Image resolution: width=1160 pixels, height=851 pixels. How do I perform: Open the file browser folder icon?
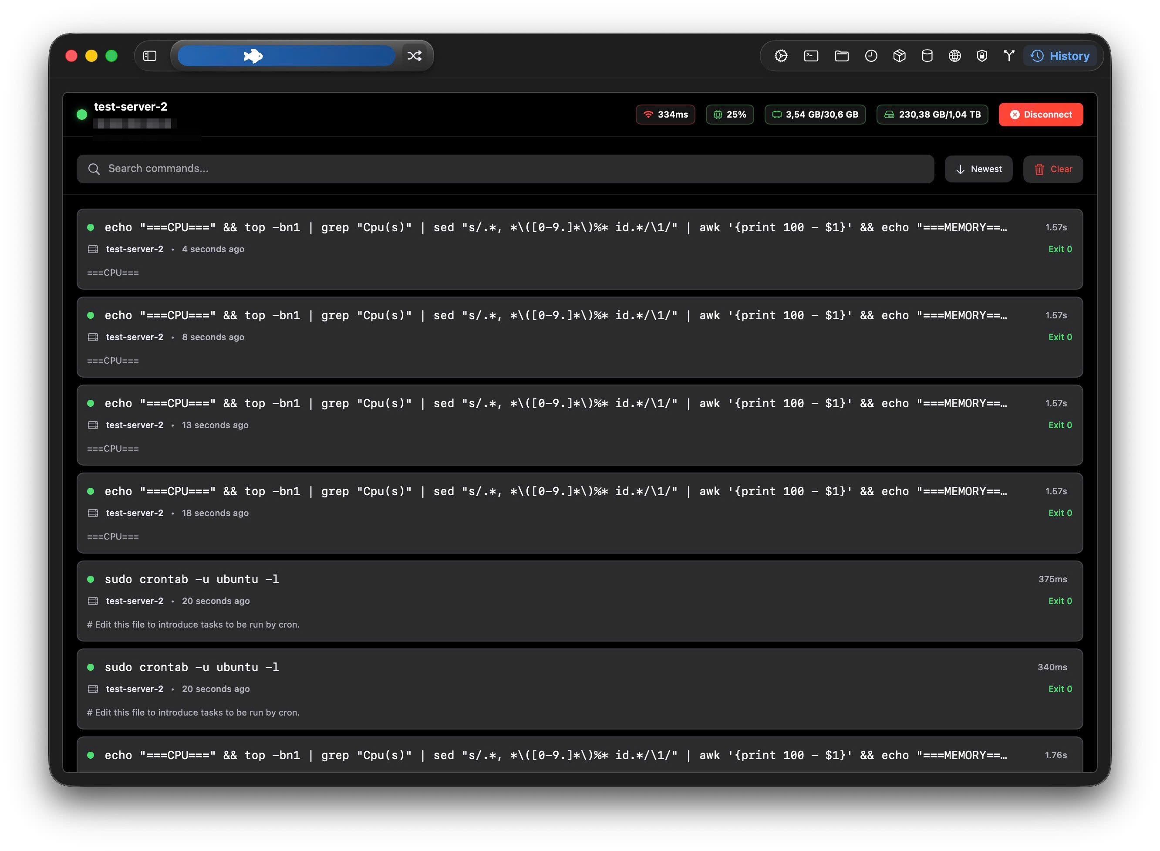tap(842, 56)
